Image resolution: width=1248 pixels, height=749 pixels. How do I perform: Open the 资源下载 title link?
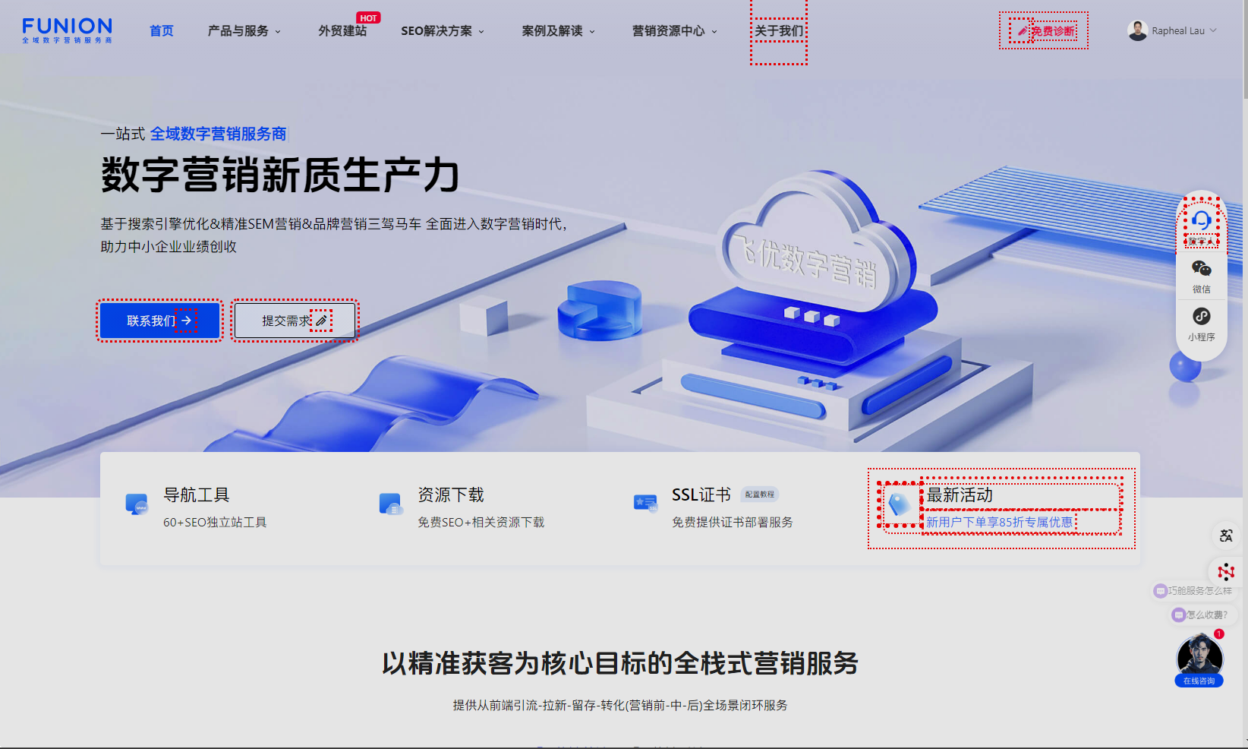[451, 495]
